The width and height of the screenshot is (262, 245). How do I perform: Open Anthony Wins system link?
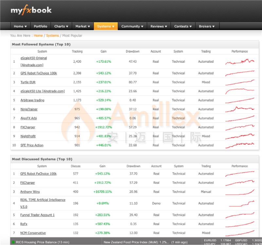[30, 192]
